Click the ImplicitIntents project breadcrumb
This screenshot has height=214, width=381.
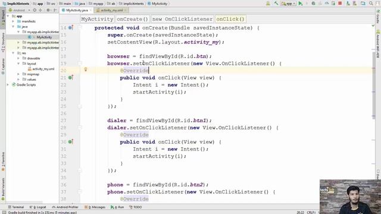click(x=16, y=4)
